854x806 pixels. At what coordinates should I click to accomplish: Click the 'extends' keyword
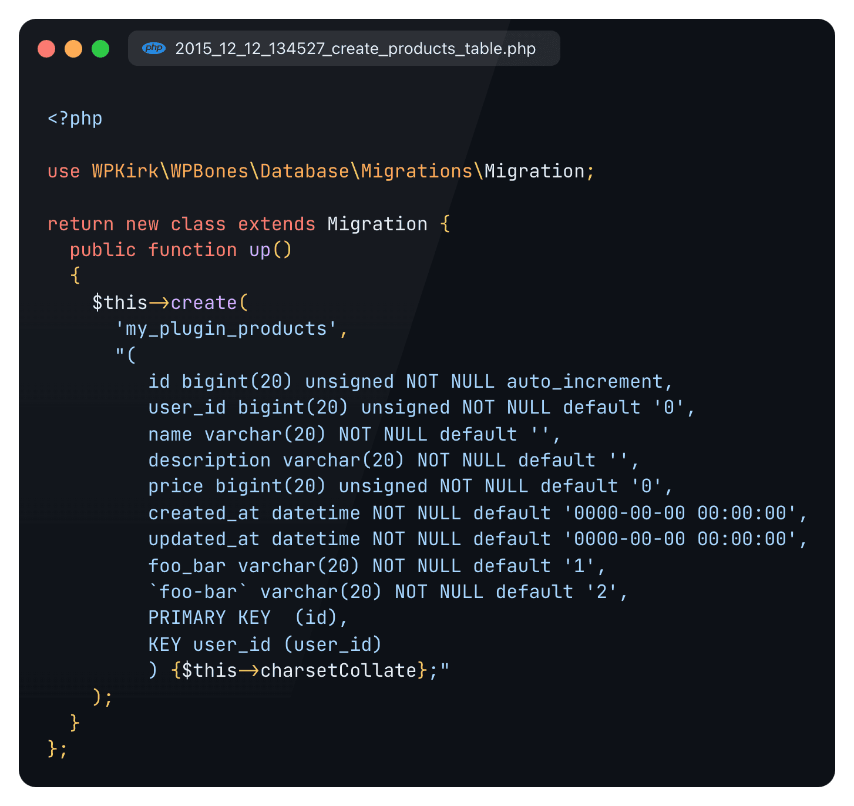click(x=276, y=224)
